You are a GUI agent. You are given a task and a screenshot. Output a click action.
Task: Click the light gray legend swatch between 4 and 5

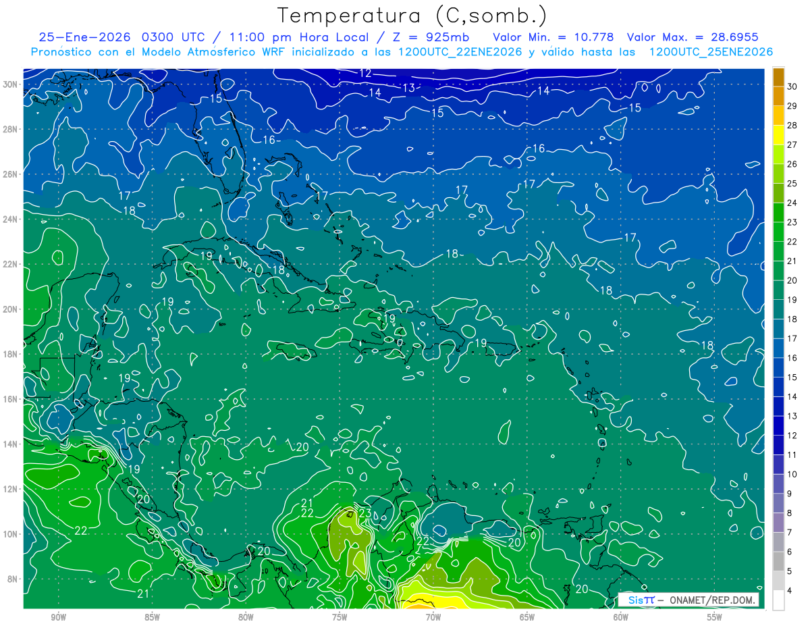click(x=778, y=581)
